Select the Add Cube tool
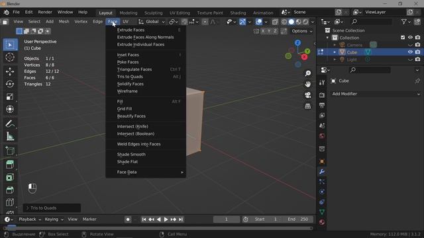The width and height of the screenshot is (424, 238). (x=10, y=151)
